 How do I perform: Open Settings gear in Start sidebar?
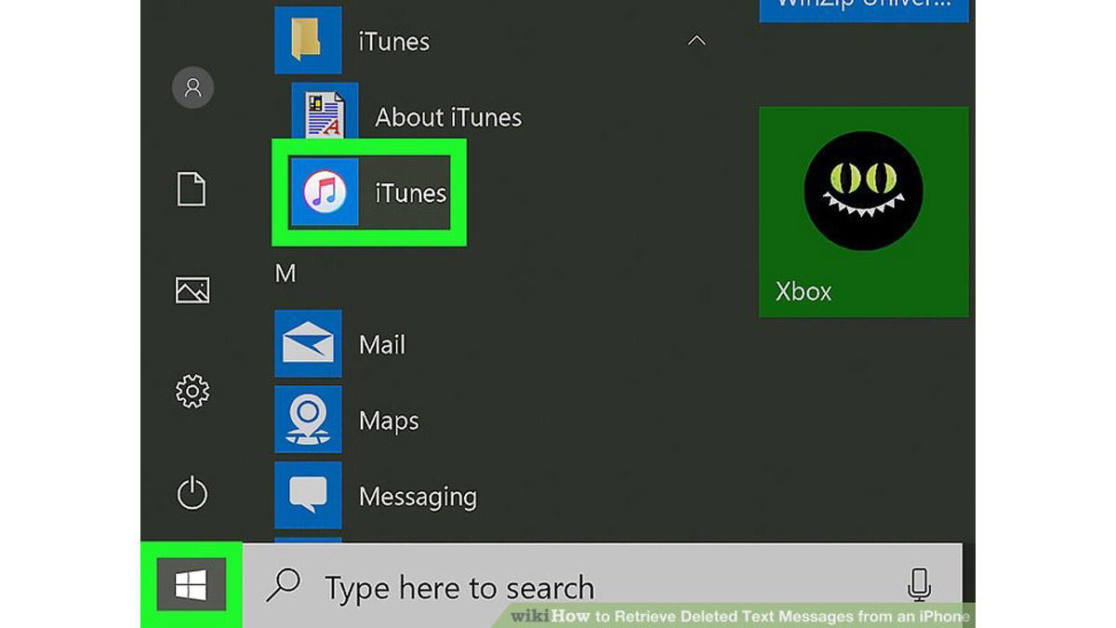pyautogui.click(x=193, y=391)
